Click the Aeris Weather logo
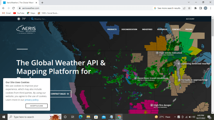Viewport: 214px width, 120px height. click(x=26, y=29)
